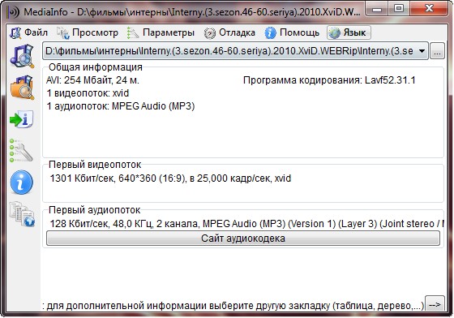Screen dimensions: 454x318
Task: Open the Отладка menu
Action: (x=229, y=32)
